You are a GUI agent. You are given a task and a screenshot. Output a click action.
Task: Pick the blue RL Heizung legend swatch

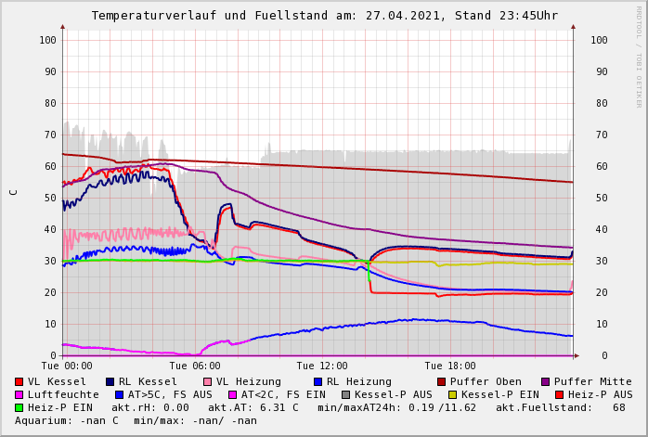tap(318, 381)
